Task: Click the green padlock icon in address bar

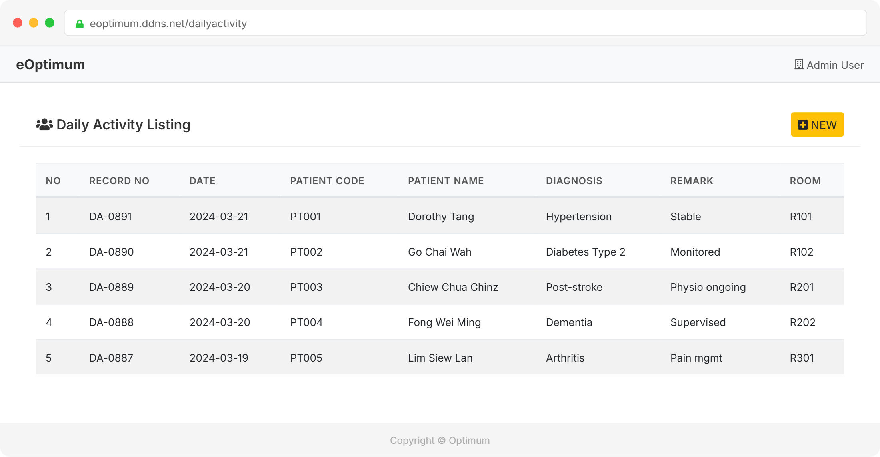Action: point(80,24)
